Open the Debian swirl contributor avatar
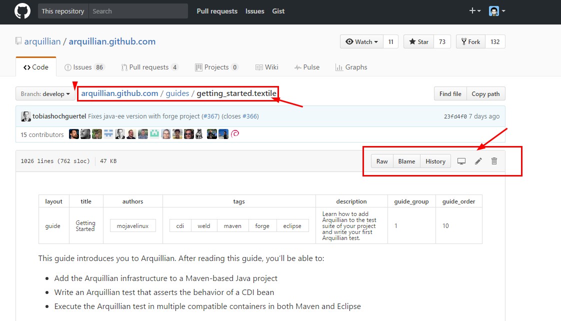The width and height of the screenshot is (561, 321). 235,134
